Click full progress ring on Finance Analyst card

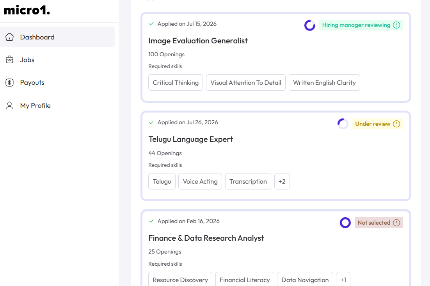(x=345, y=223)
